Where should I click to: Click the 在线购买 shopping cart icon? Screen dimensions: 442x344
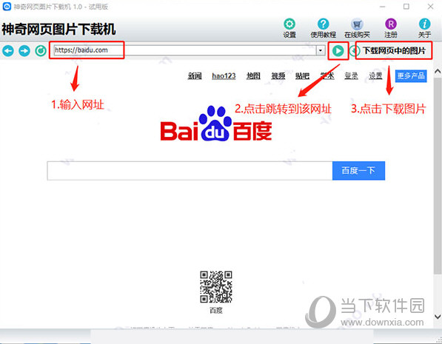click(x=357, y=24)
